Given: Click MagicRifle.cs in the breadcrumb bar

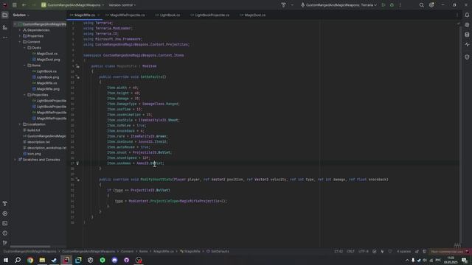Looking at the screenshot, I should [164, 252].
